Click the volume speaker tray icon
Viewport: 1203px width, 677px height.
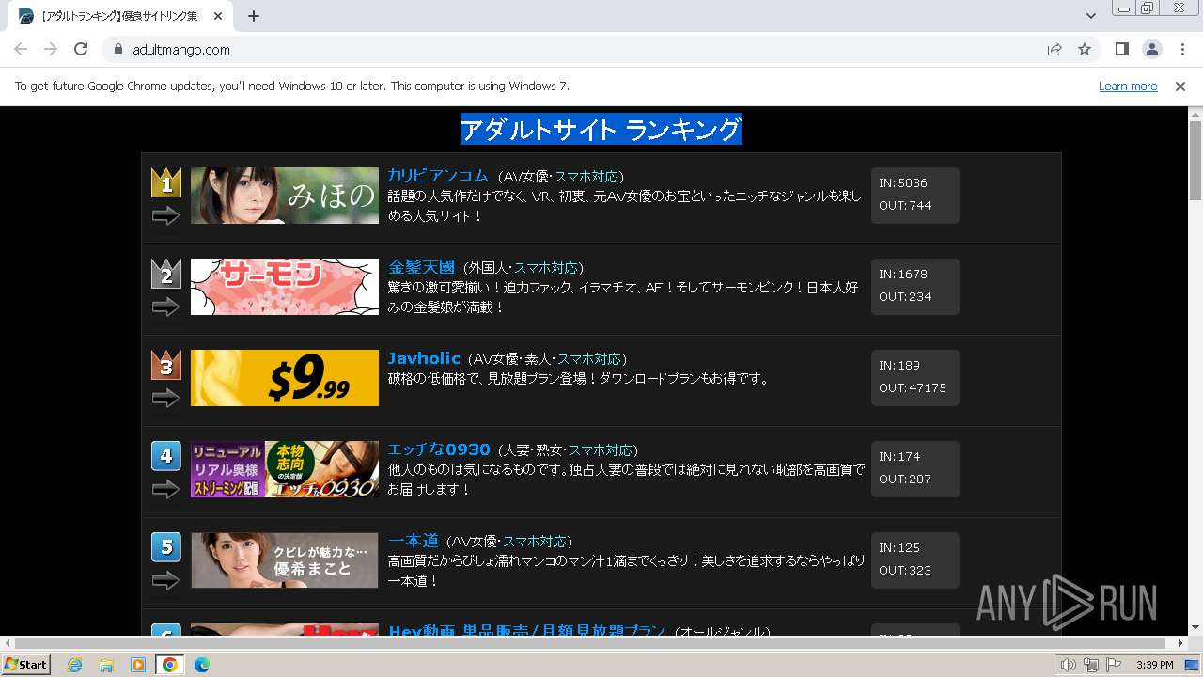[x=1069, y=665]
